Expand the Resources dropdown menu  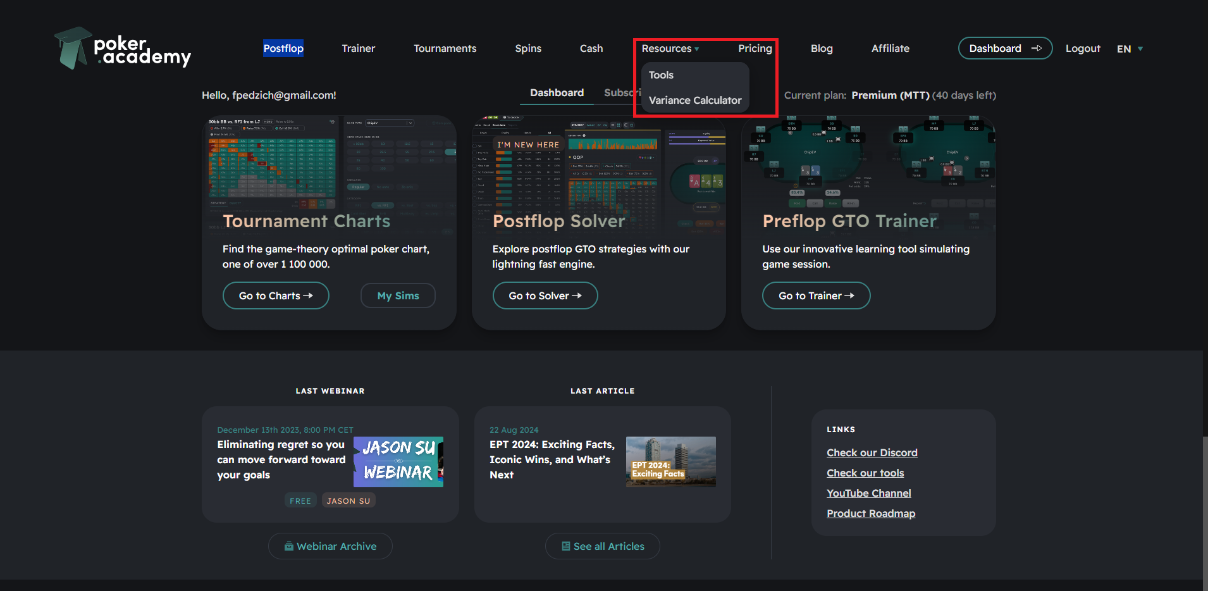click(x=670, y=49)
